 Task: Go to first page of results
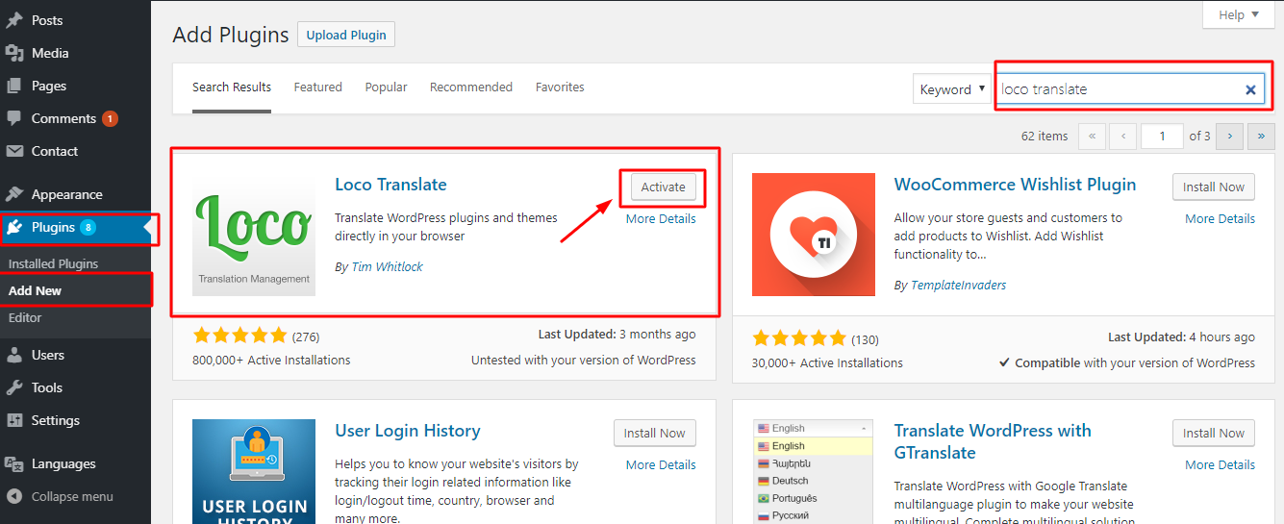[1092, 137]
